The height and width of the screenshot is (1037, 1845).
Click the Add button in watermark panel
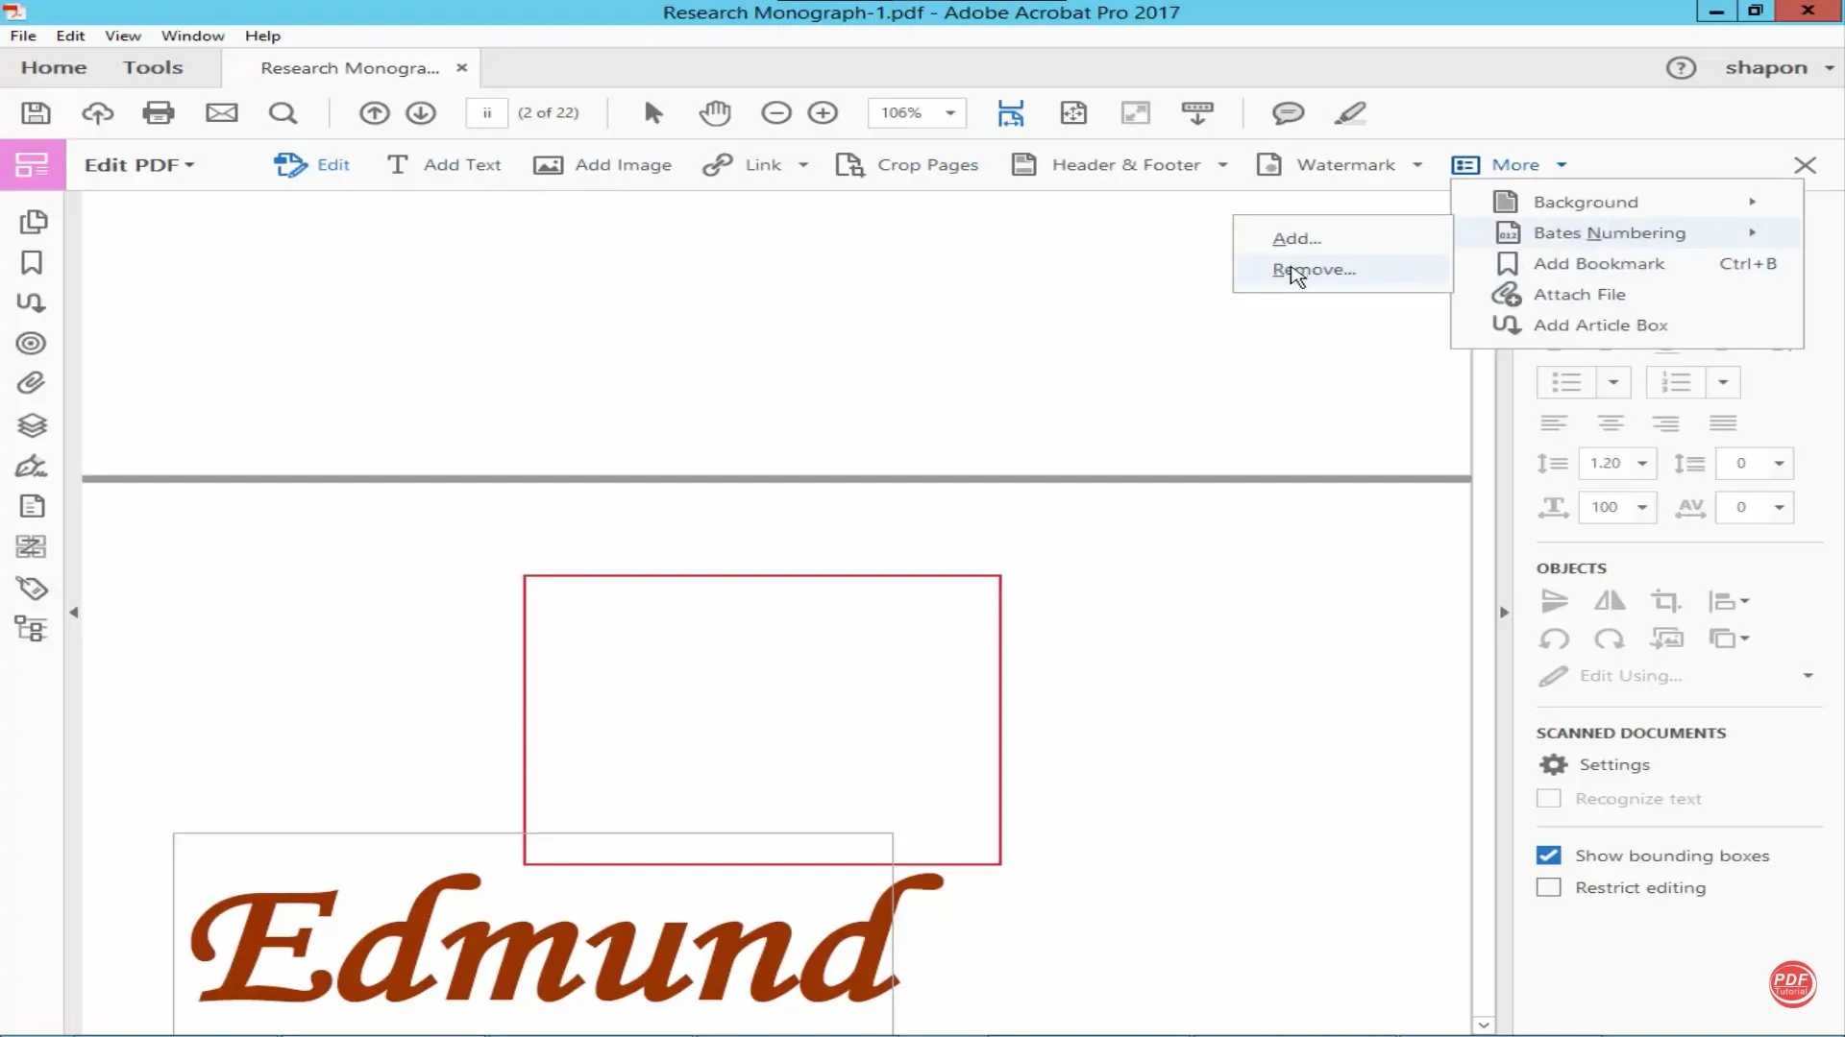click(x=1295, y=237)
